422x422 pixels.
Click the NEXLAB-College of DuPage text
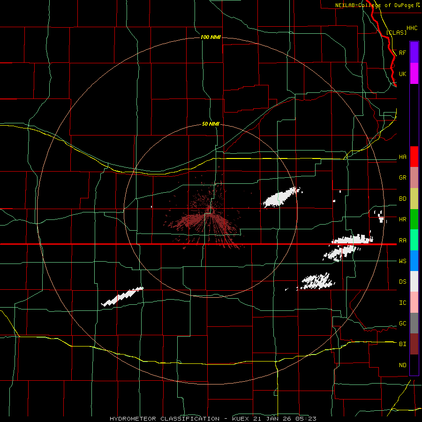click(x=374, y=5)
